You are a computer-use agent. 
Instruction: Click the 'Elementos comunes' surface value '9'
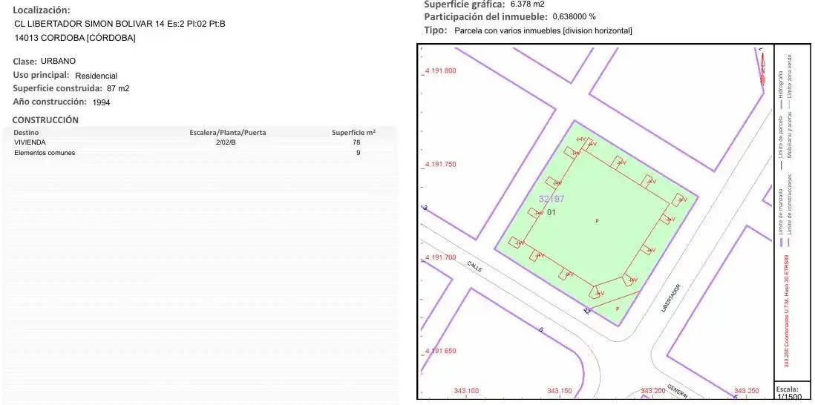[358, 153]
